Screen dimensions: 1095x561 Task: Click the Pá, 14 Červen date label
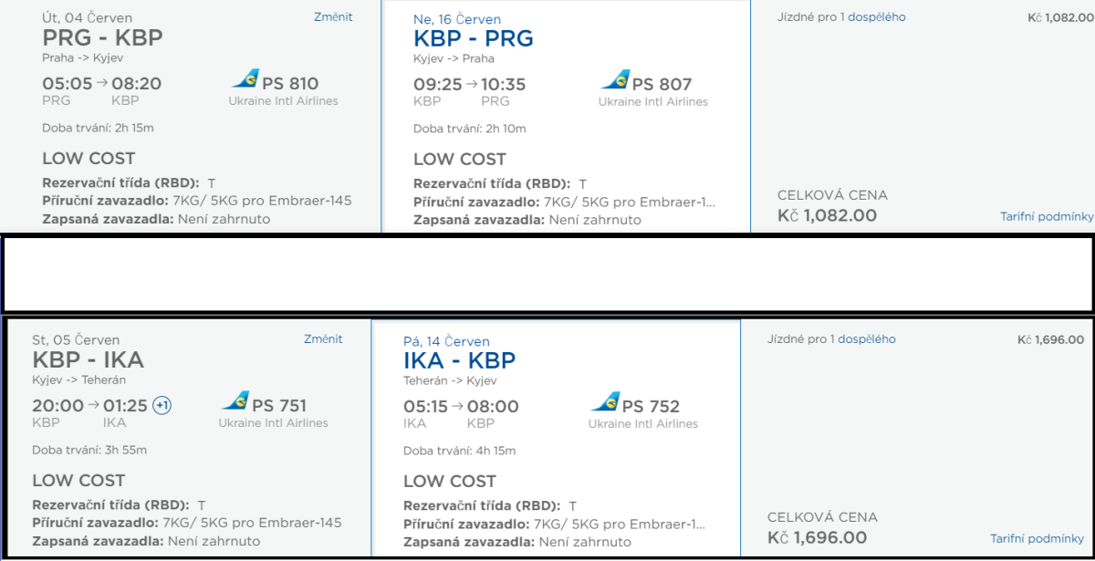[446, 341]
